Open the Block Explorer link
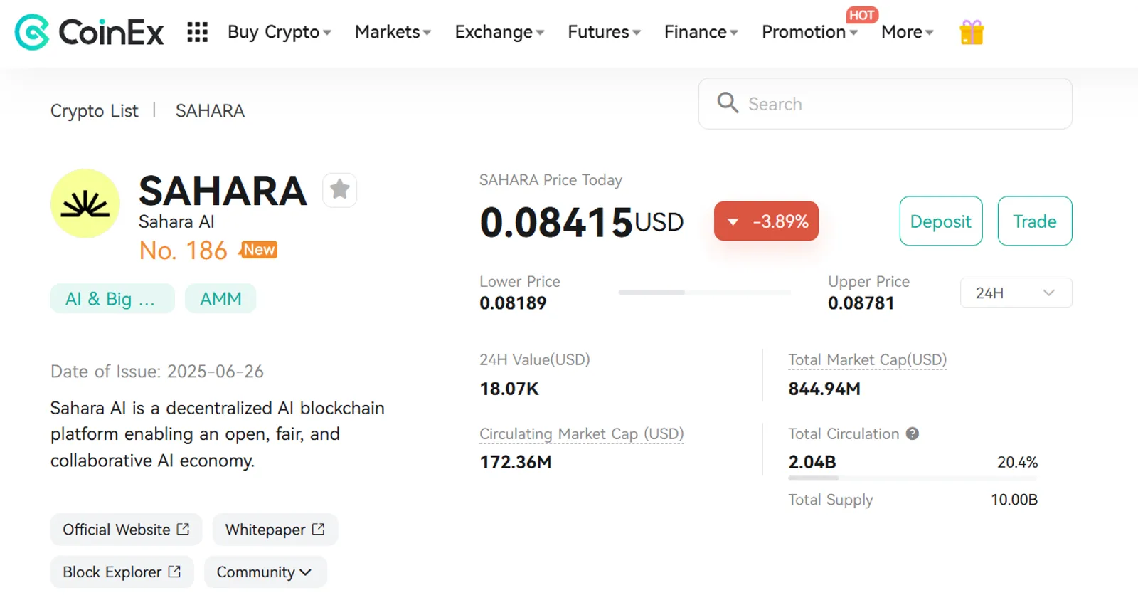Screen dimensions: 1138x615 click(122, 572)
